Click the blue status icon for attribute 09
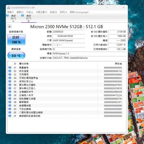The width and height of the screenshot is (144, 144). click(x=10, y=95)
